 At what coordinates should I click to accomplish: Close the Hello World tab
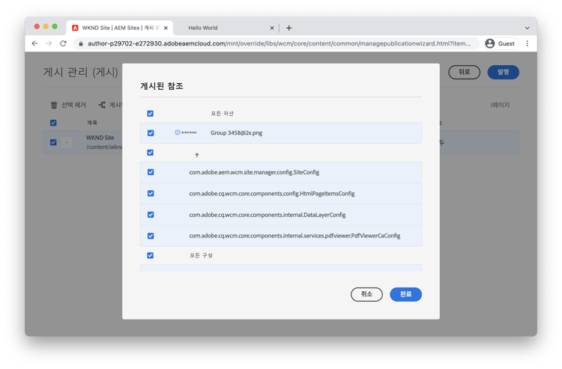(x=272, y=28)
